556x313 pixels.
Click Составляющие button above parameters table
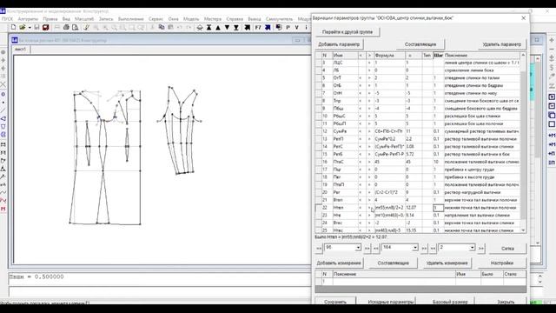[420, 44]
